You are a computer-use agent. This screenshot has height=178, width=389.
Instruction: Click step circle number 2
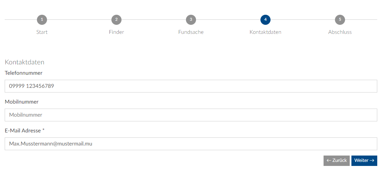tap(116, 20)
